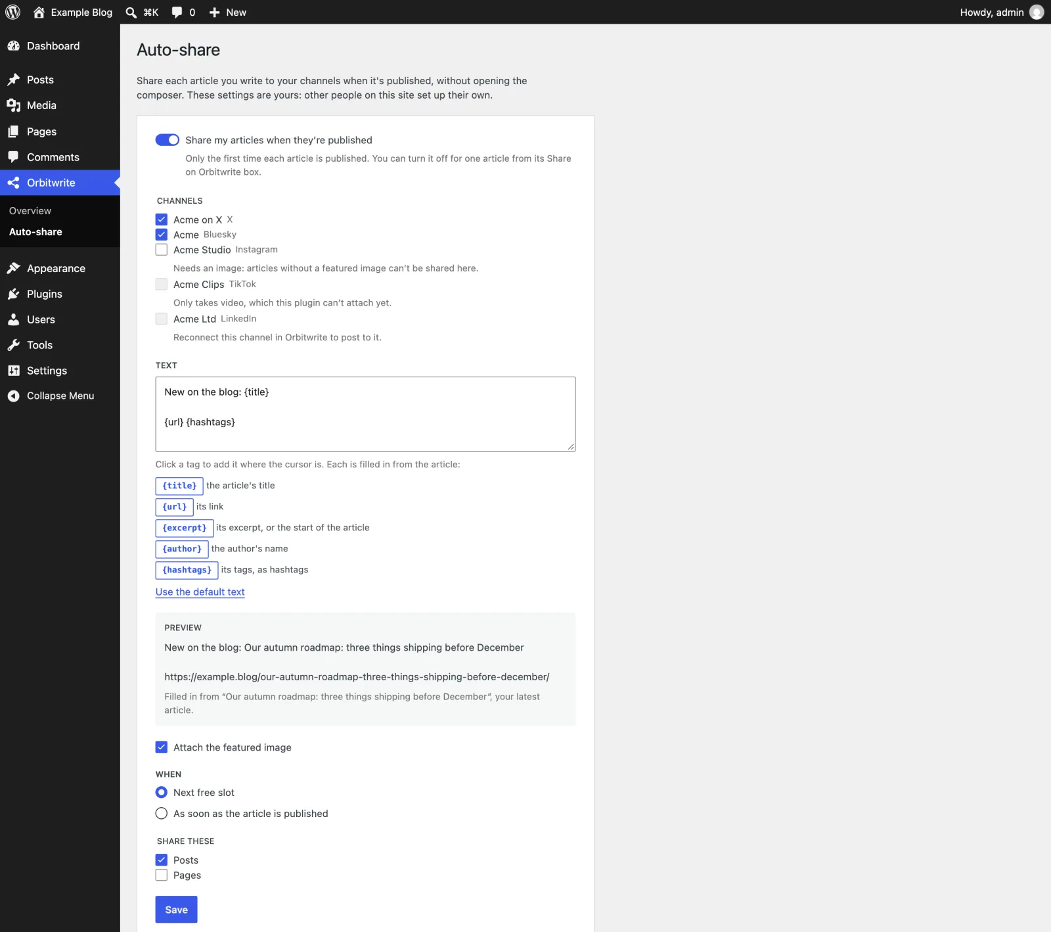The image size is (1051, 932).
Task: Click Use the default text link
Action: [x=200, y=592]
